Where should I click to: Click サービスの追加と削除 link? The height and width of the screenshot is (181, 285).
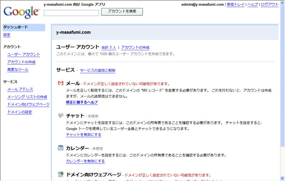point(98,70)
